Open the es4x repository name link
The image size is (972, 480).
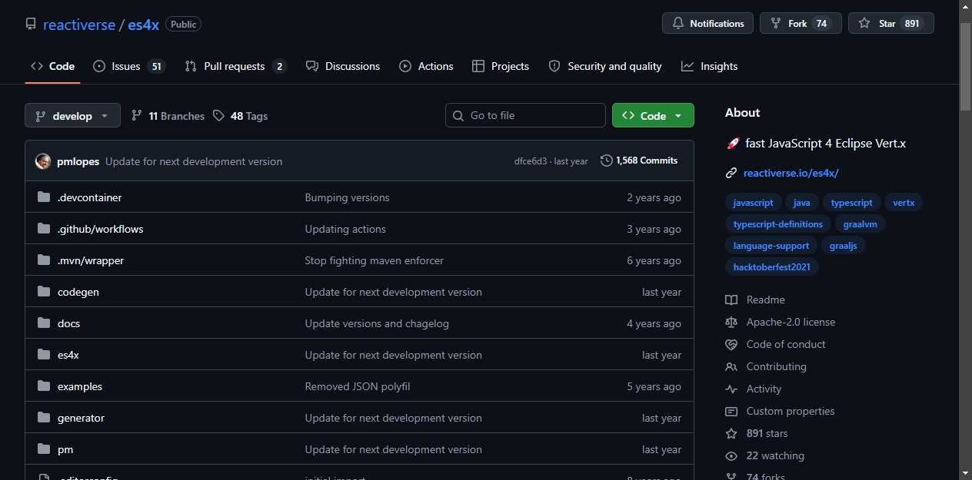(x=144, y=25)
